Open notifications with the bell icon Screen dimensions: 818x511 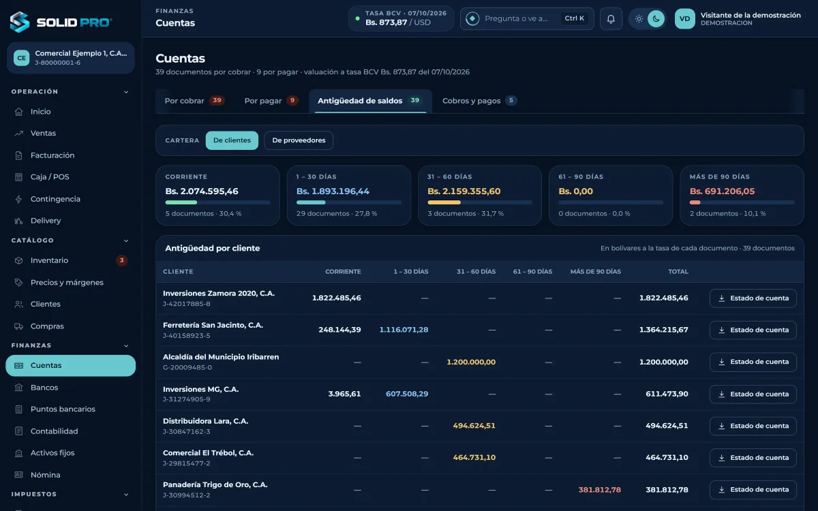[611, 19]
